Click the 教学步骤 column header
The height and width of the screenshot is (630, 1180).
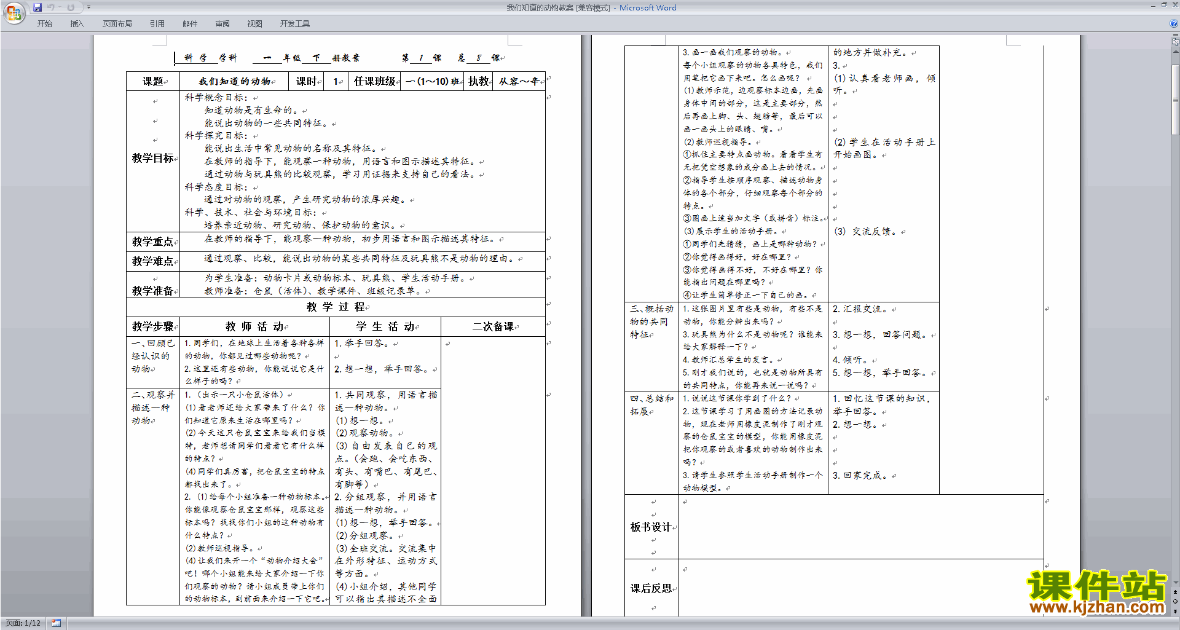pyautogui.click(x=153, y=326)
